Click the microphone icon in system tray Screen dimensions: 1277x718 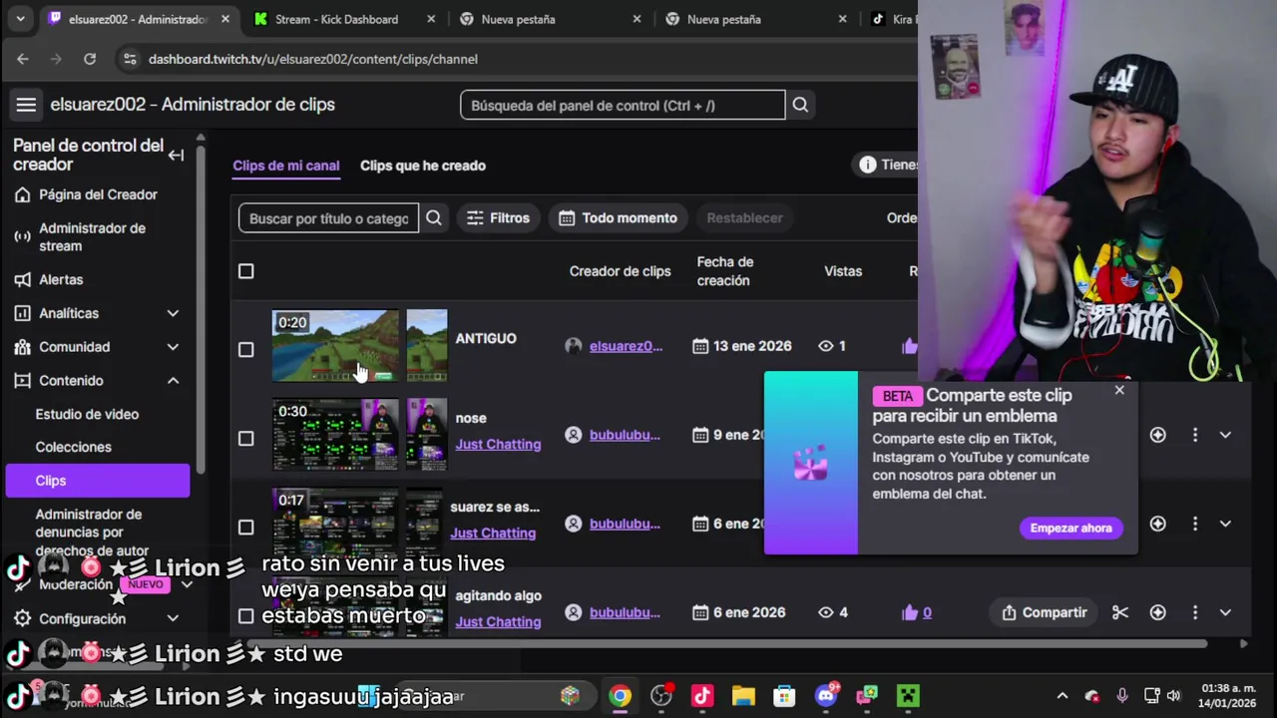(x=1122, y=696)
